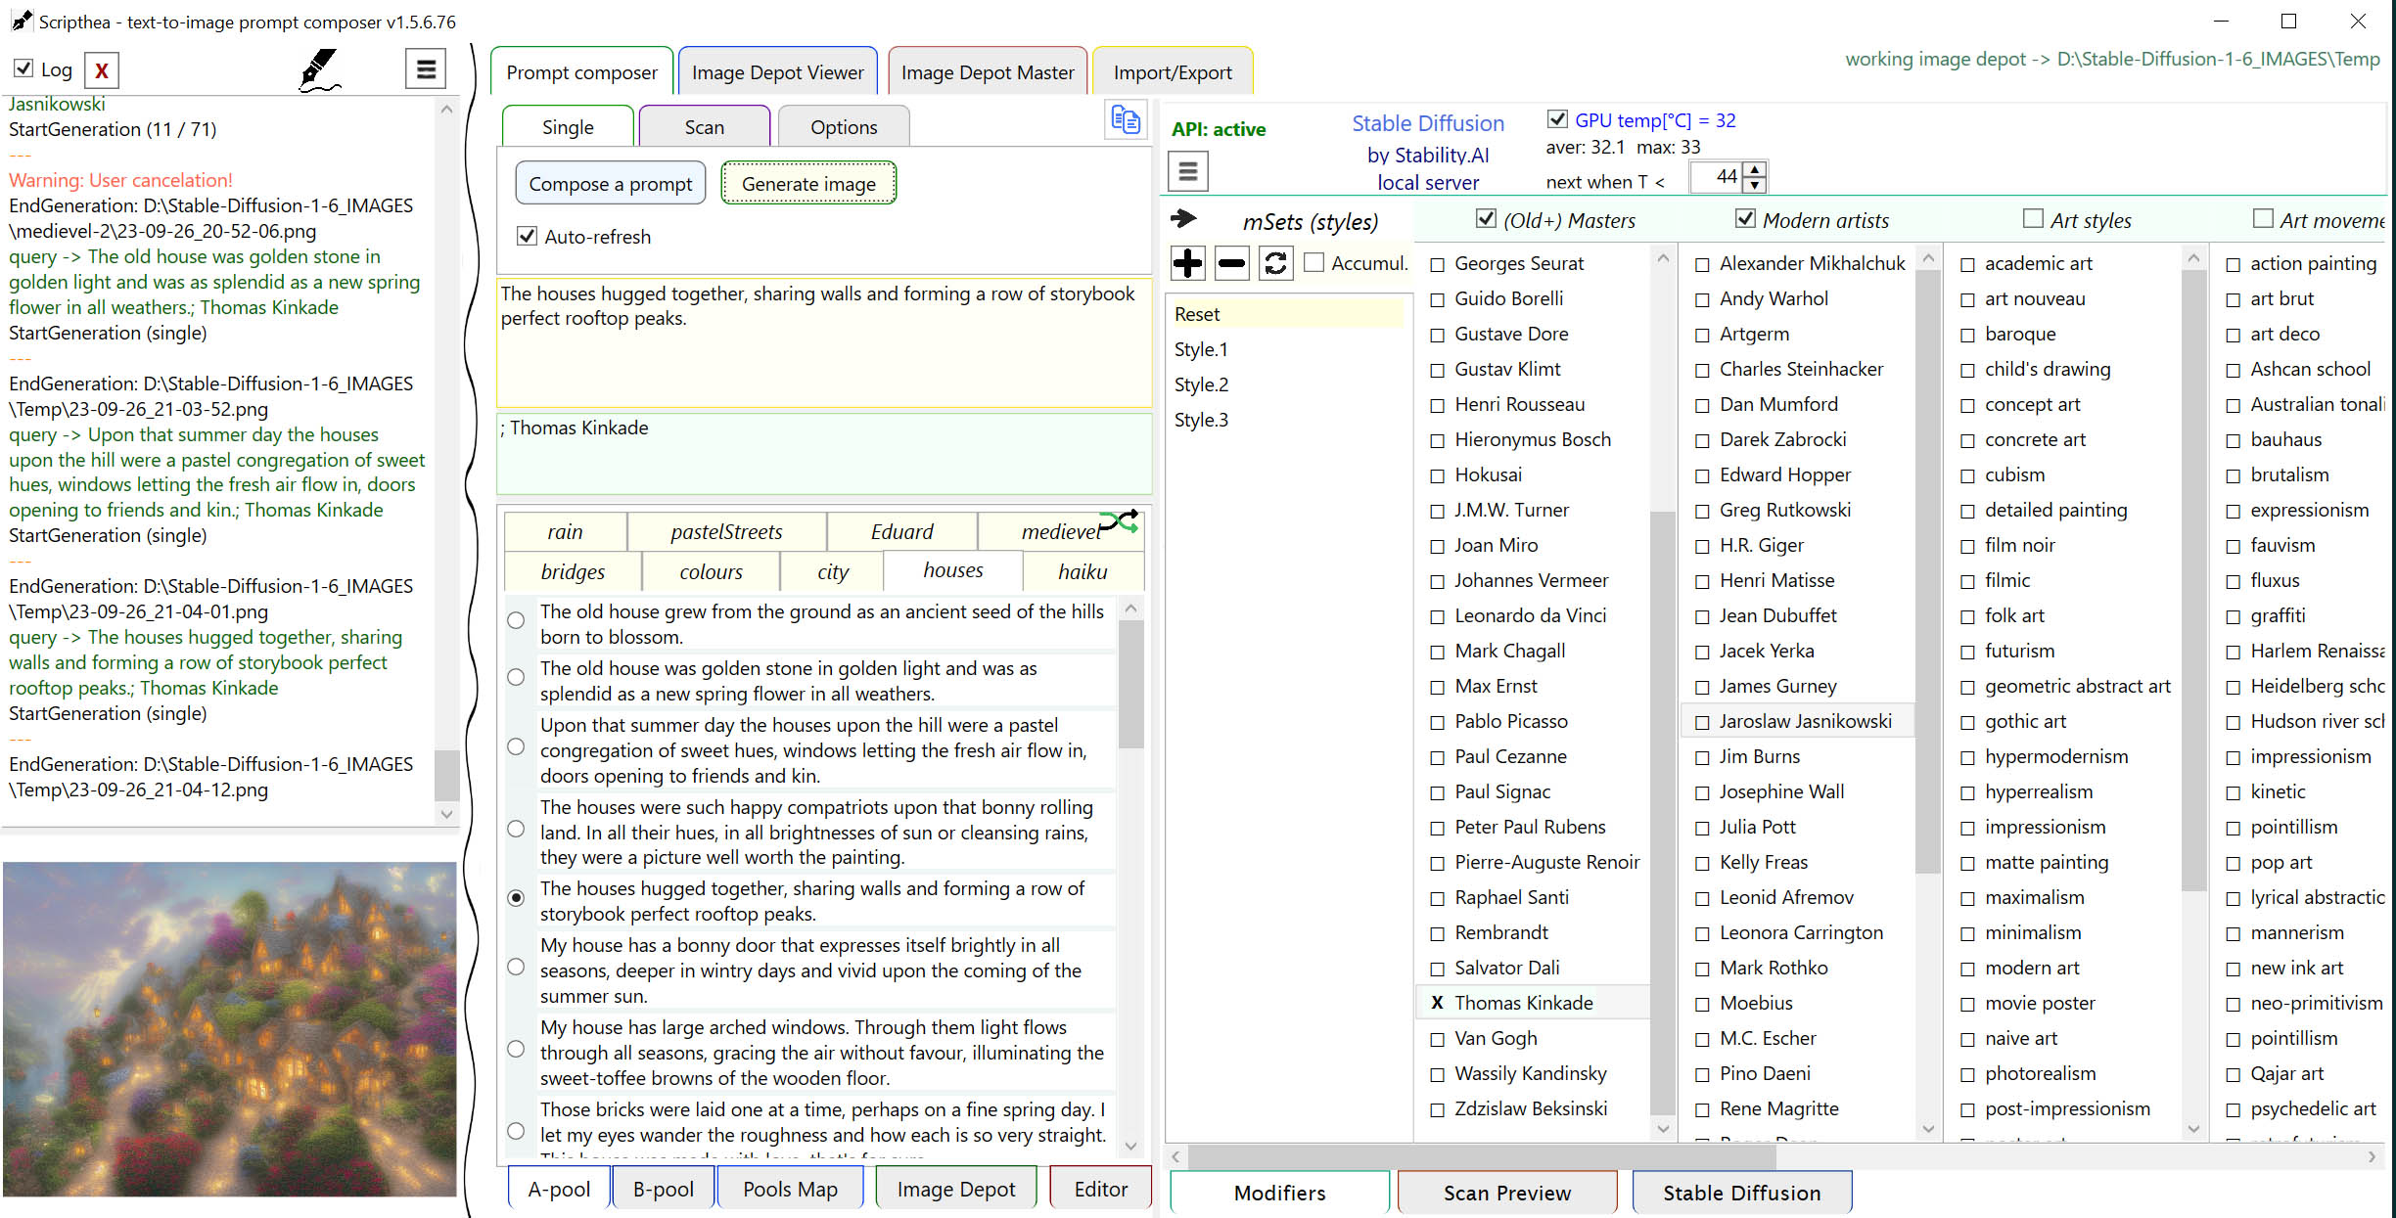Check Van Gogh in the Masters list
Image resolution: width=2396 pixels, height=1218 pixels.
tap(1437, 1038)
